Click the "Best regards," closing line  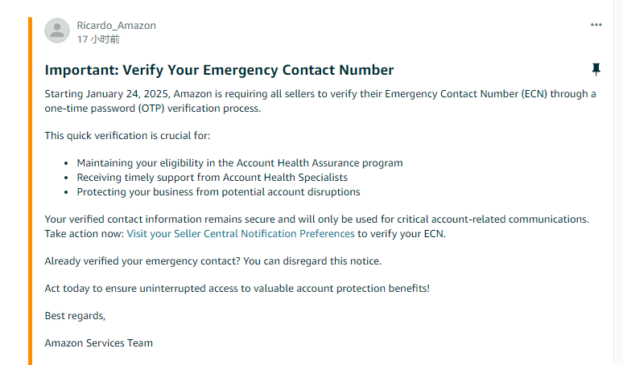[75, 315]
